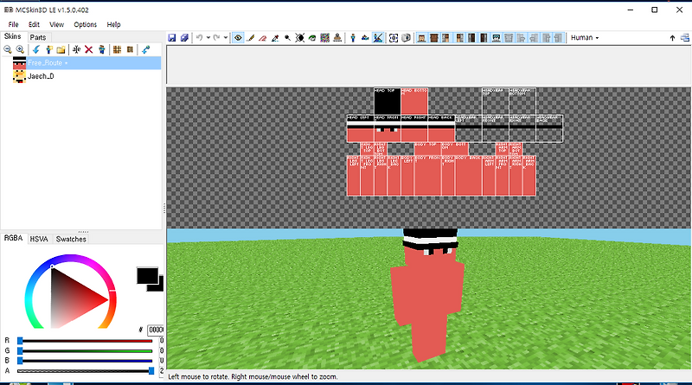Click the red 3D skin model
This screenshot has height=385, width=692.
[x=427, y=293]
